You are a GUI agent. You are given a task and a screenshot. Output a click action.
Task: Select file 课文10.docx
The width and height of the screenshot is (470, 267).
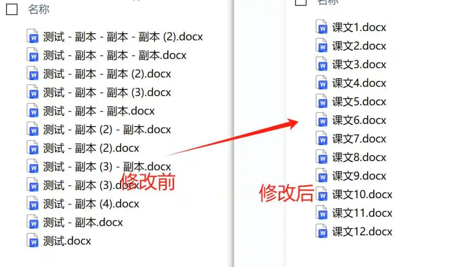click(354, 194)
